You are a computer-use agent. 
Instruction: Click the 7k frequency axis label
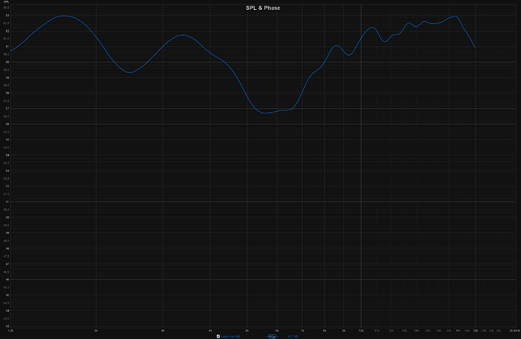302,331
